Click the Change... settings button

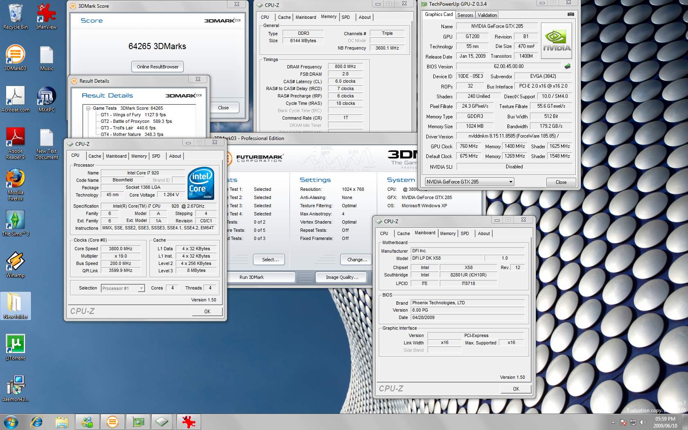(x=357, y=260)
